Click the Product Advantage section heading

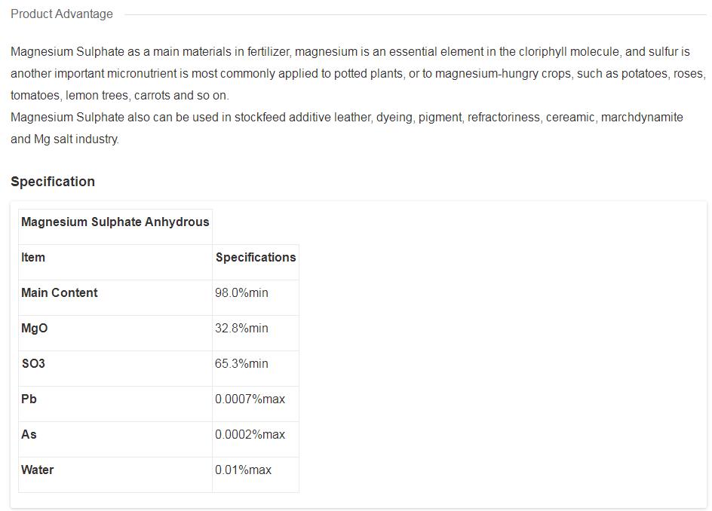(62, 14)
